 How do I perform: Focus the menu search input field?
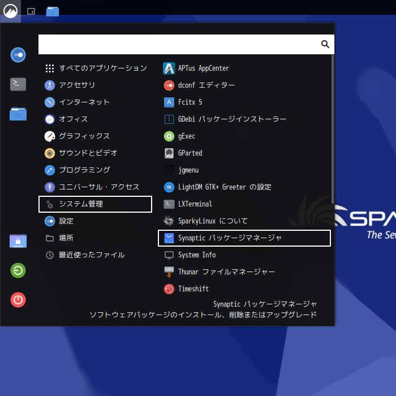(186, 45)
